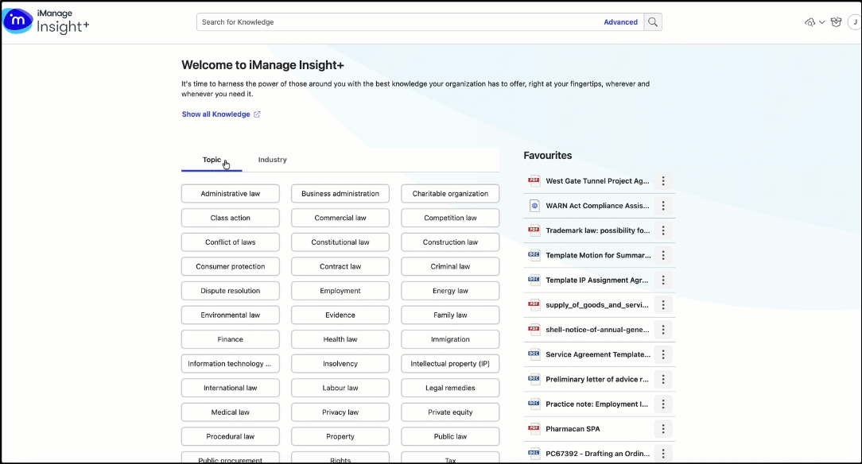Click DOC icon of Preliminary letter of advice
Screen dimensions: 862x464
534,379
